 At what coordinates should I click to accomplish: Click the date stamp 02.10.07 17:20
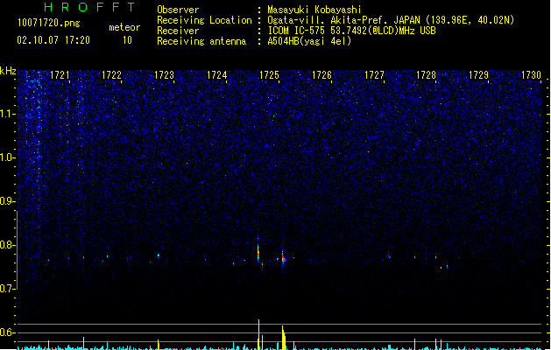[53, 40]
